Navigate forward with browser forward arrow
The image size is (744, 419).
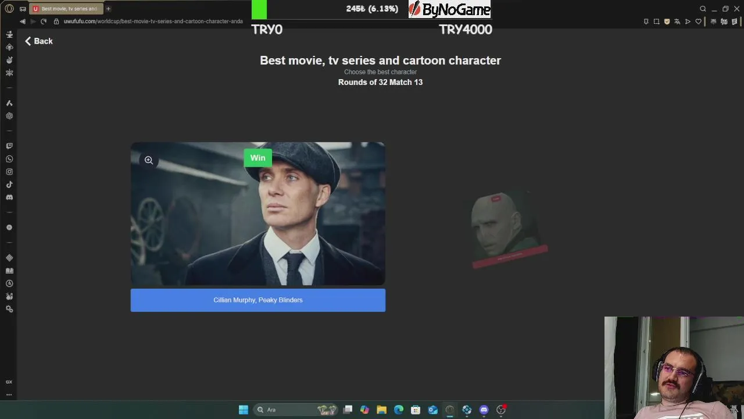(x=33, y=22)
